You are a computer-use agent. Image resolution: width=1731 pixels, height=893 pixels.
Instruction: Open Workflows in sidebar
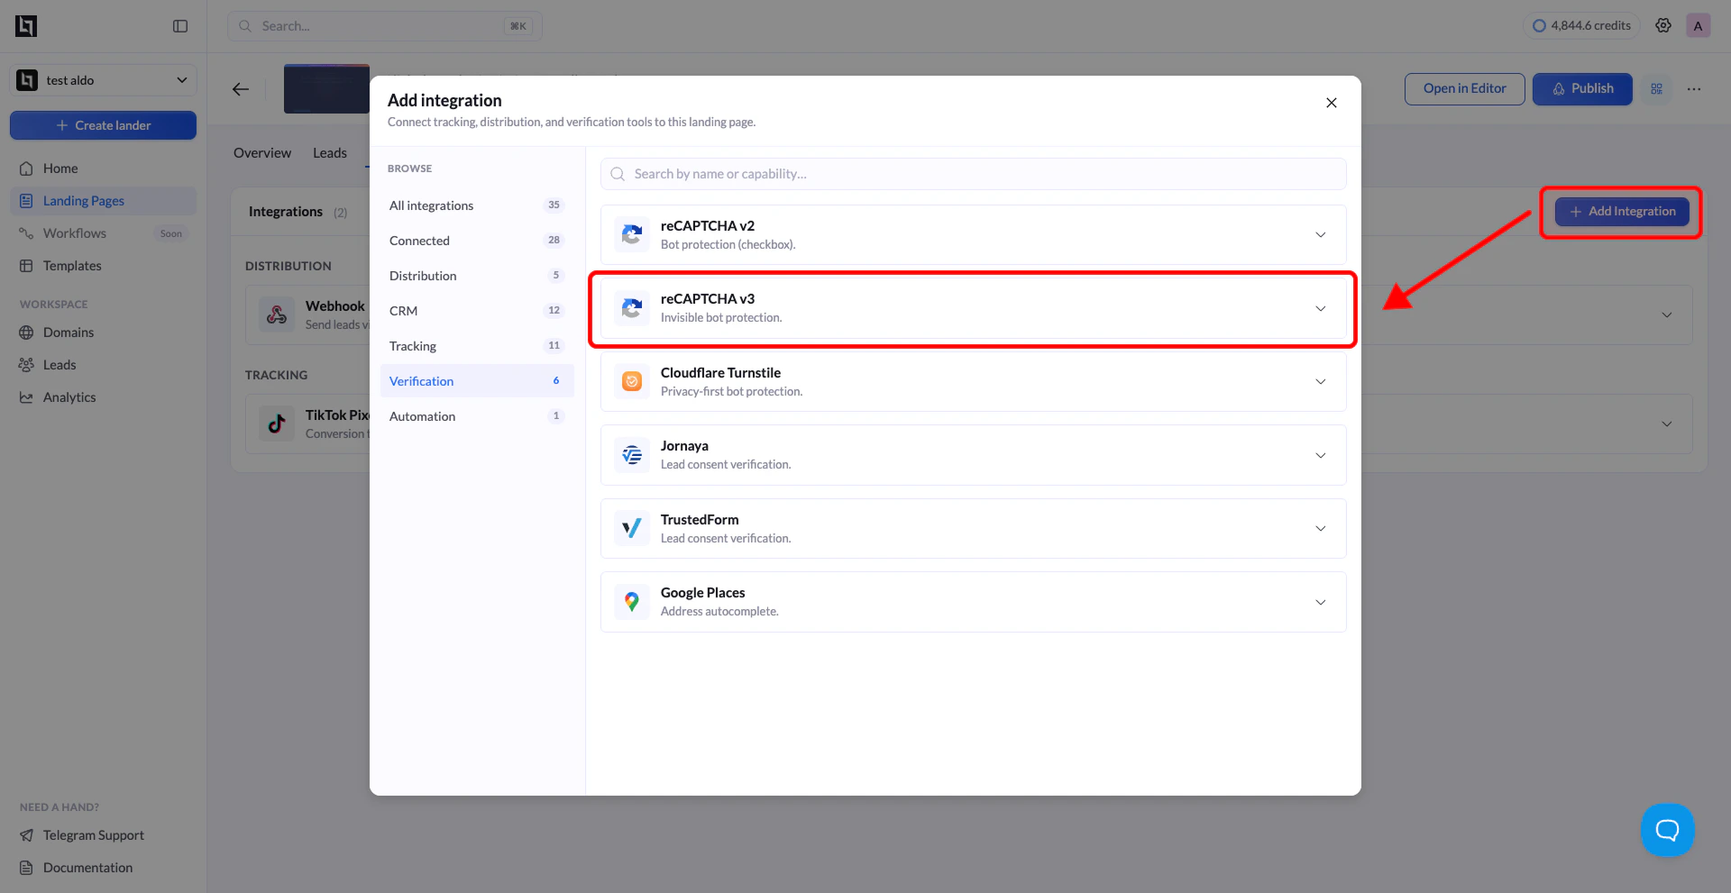click(103, 233)
